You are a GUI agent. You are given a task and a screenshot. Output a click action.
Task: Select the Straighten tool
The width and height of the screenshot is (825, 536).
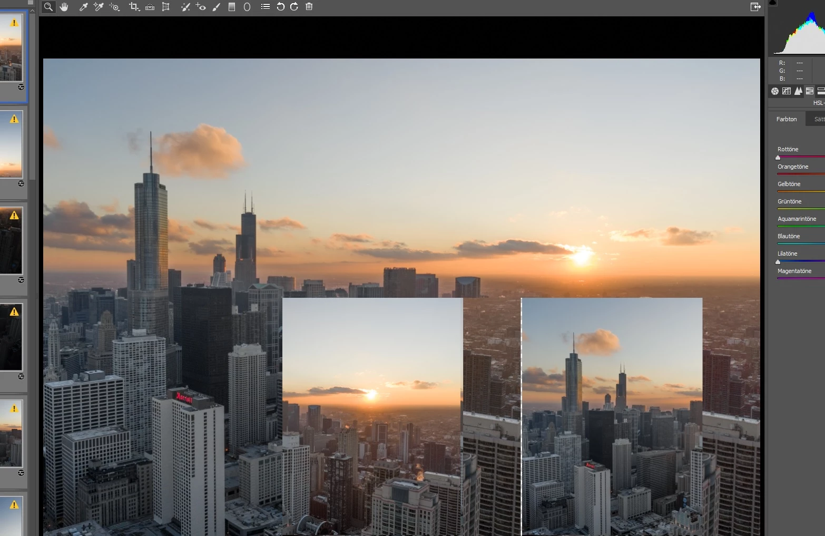pos(150,7)
